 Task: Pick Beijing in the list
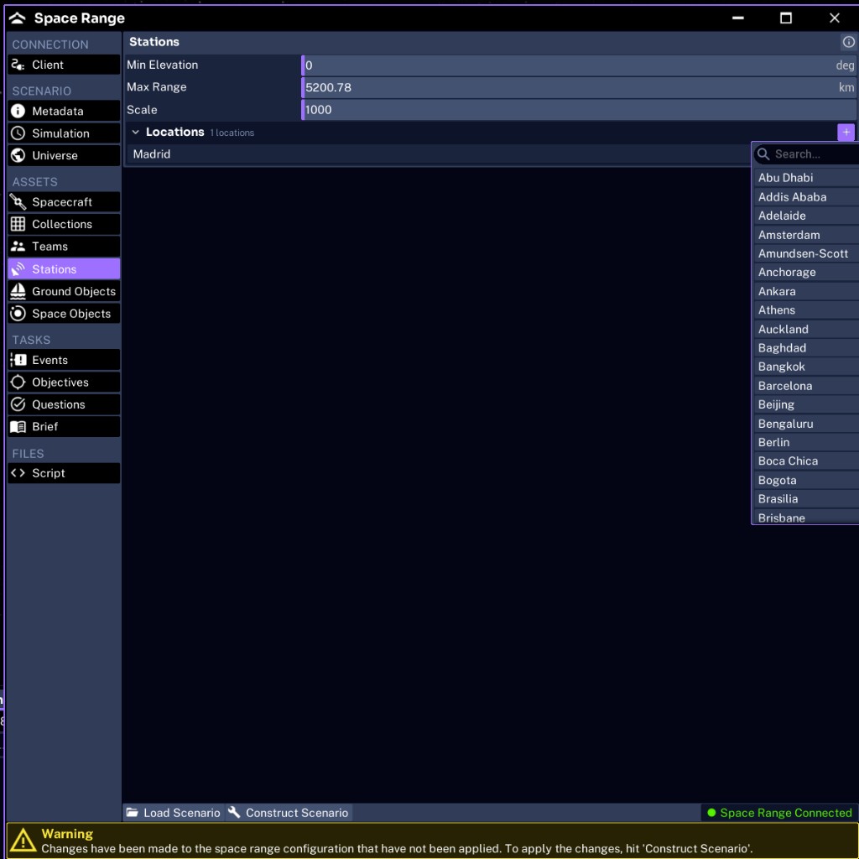pos(806,404)
